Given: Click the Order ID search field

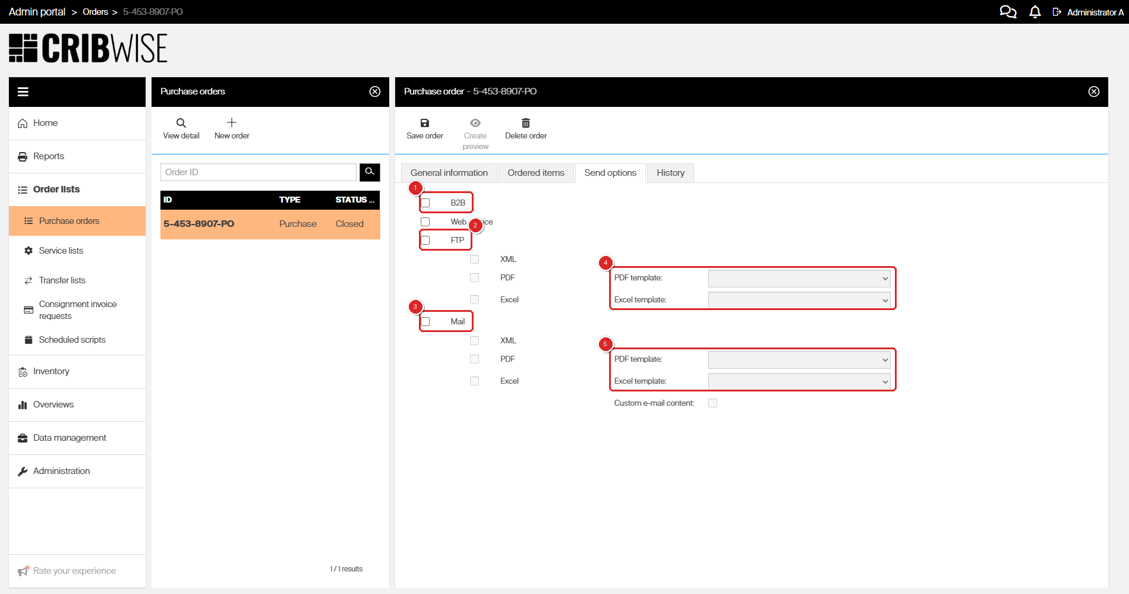Looking at the screenshot, I should pyautogui.click(x=258, y=172).
